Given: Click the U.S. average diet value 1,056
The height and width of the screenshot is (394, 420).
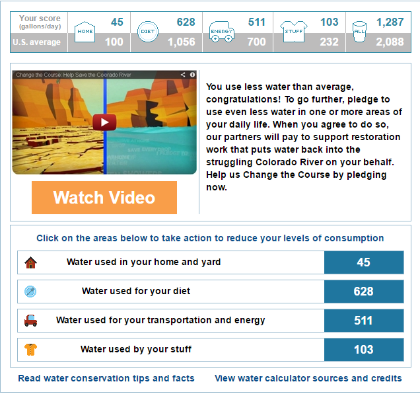Looking at the screenshot, I should pos(182,42).
